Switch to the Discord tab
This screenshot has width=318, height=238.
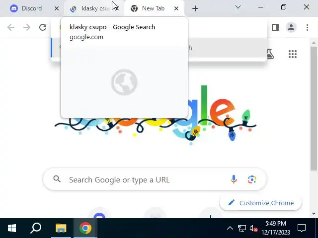(32, 8)
